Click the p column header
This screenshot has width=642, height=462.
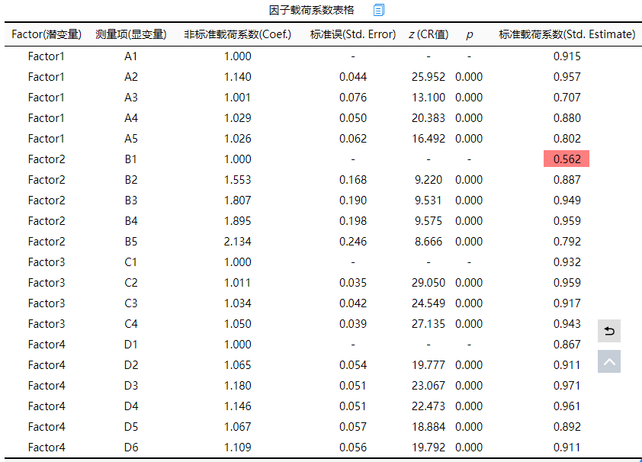pyautogui.click(x=469, y=34)
